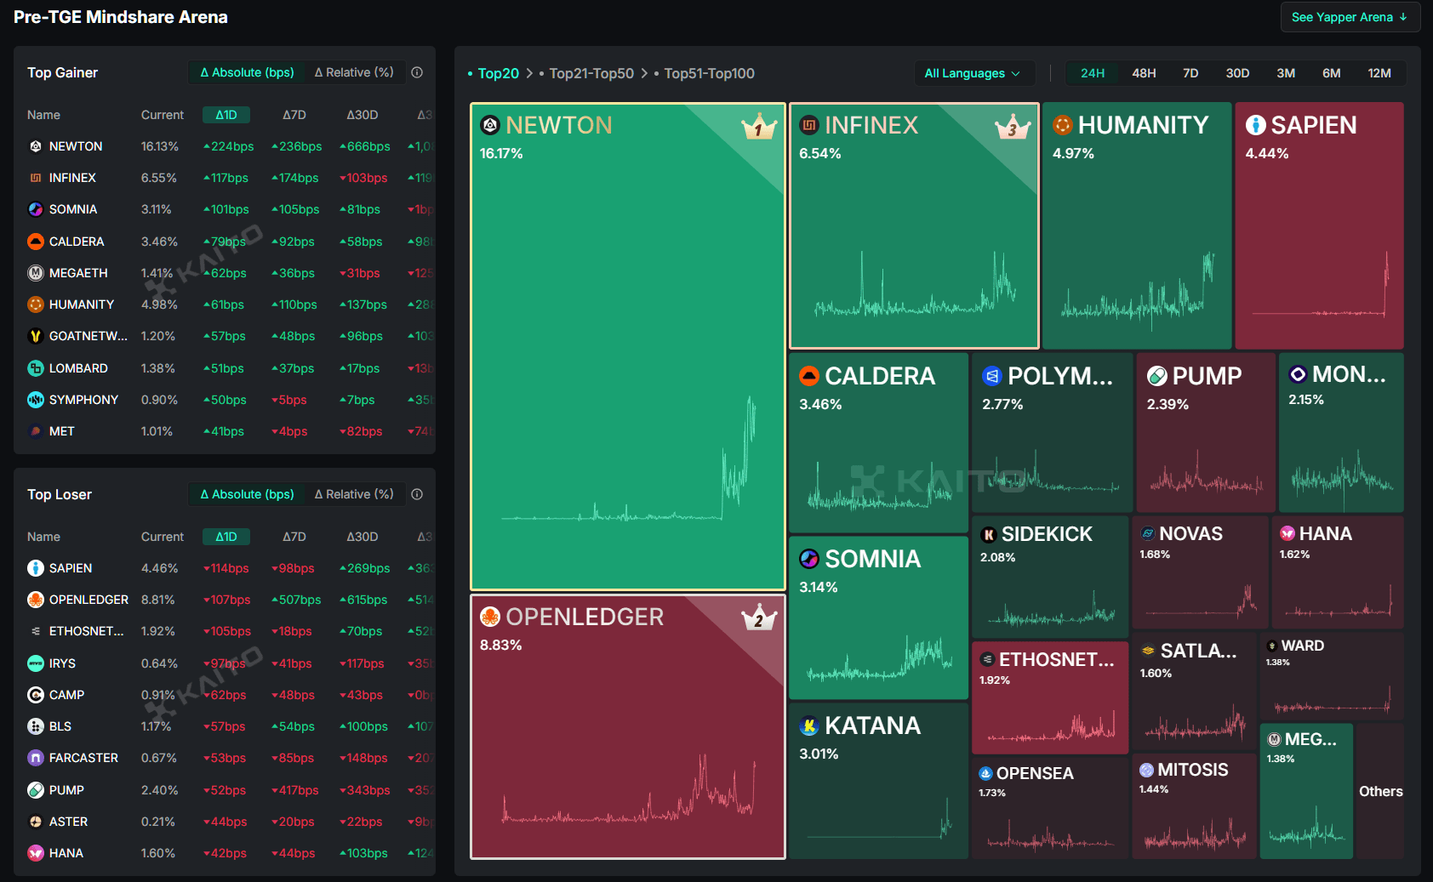The height and width of the screenshot is (882, 1433).
Task: Open the SOMNIA treemap tile chart
Action: (878, 618)
